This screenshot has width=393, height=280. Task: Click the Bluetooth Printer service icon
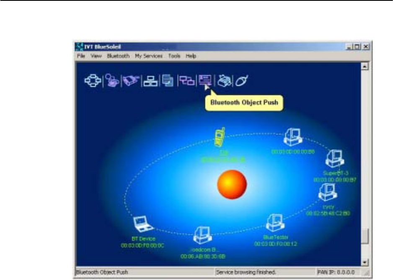tap(224, 81)
